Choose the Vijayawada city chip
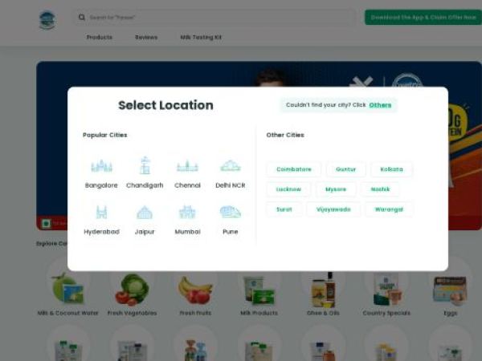482x361 pixels. tap(333, 209)
